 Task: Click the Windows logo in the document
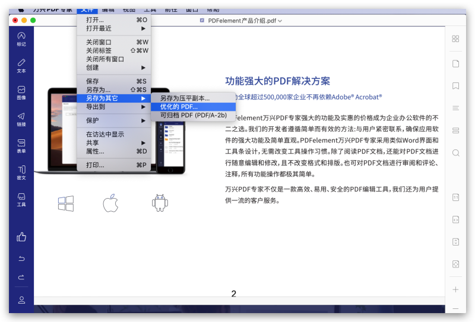coord(66,203)
